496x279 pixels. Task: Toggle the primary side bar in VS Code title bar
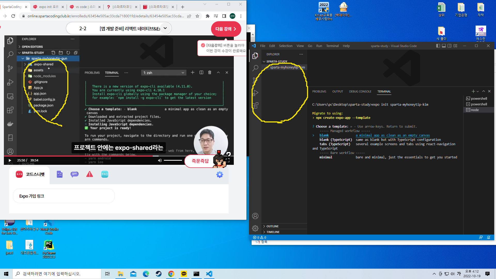pyautogui.click(x=438, y=46)
